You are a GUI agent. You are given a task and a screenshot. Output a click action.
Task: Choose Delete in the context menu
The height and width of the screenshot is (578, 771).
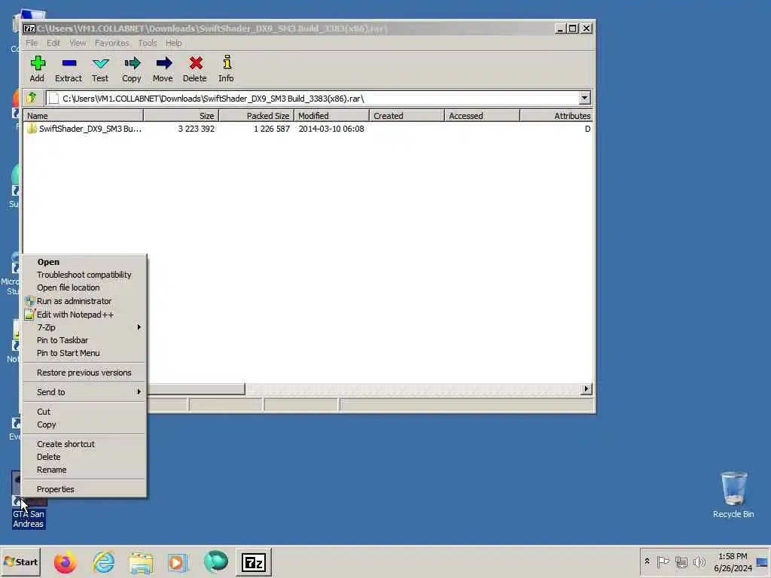(x=84, y=457)
